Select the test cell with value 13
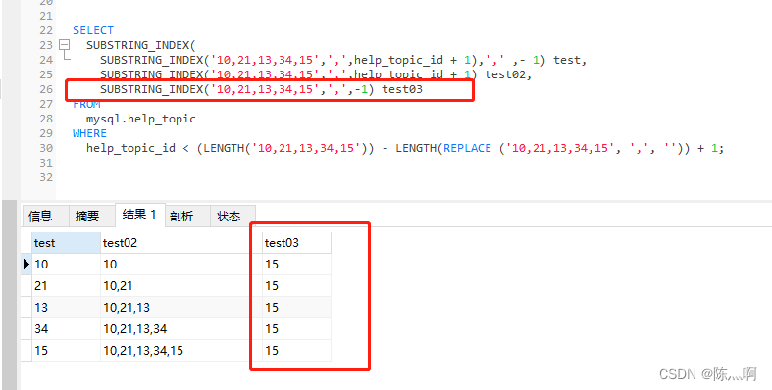 point(66,308)
